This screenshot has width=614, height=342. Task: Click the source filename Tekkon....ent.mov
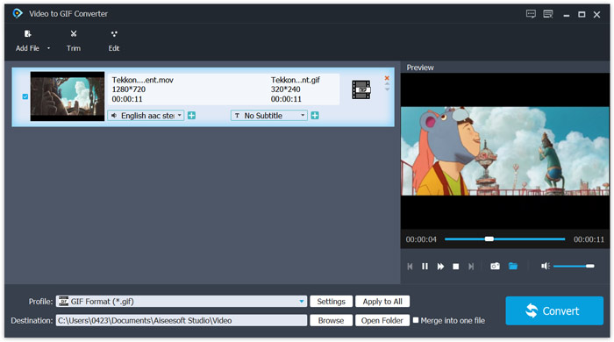[x=142, y=80]
